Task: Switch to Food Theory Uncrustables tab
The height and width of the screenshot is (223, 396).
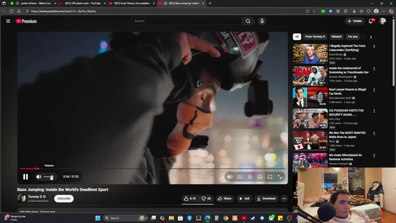Action: (132, 3)
